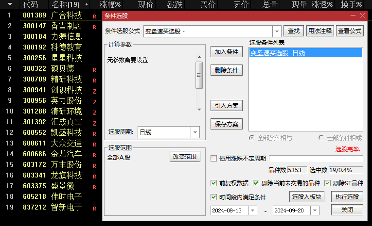Open start date 2024-09-13 picker
372x226 pixels.
[252, 210]
